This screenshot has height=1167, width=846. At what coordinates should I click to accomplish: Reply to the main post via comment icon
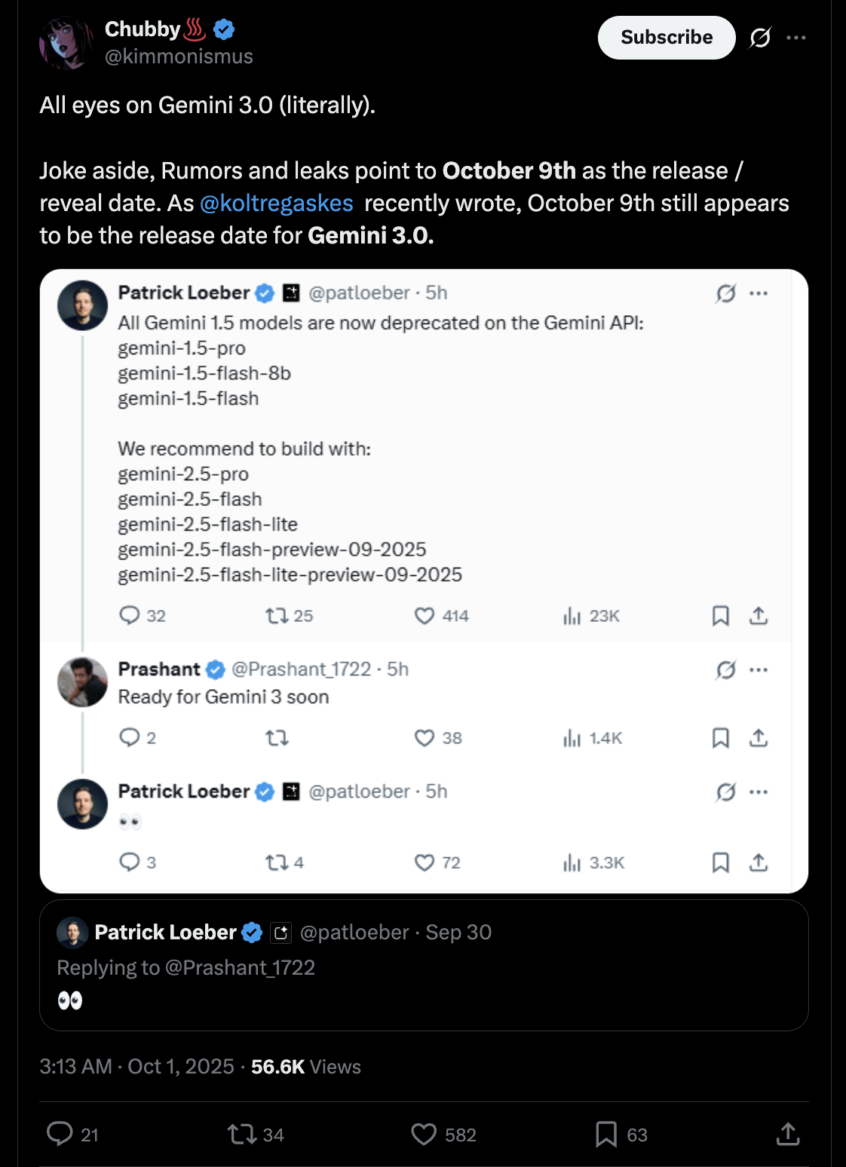point(60,1134)
